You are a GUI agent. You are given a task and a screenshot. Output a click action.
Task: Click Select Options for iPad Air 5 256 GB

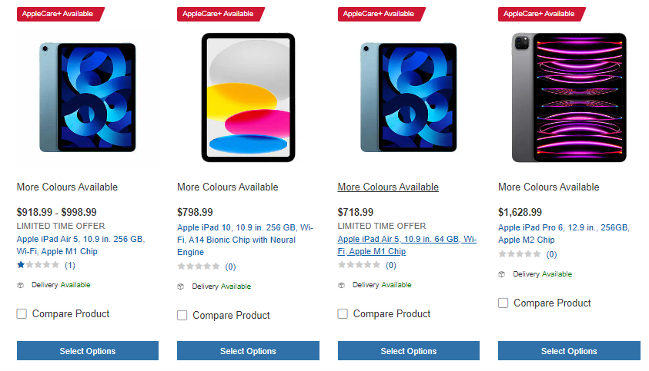(88, 351)
